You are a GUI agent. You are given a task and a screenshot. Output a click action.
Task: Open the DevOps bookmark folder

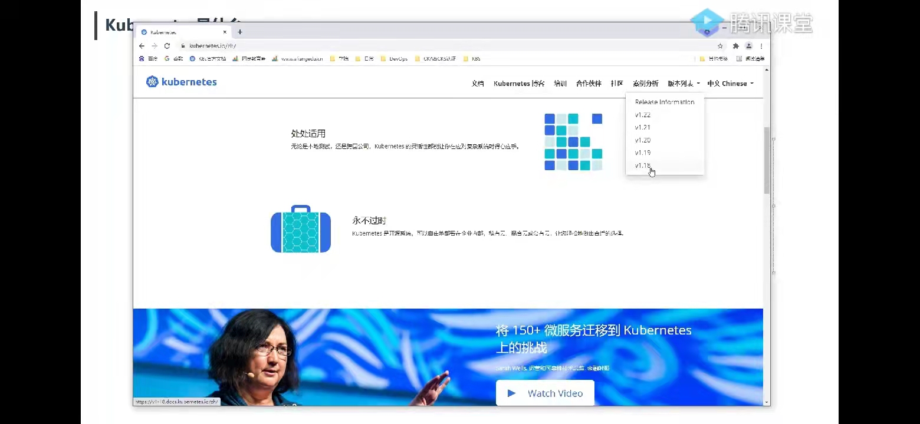[x=394, y=59]
